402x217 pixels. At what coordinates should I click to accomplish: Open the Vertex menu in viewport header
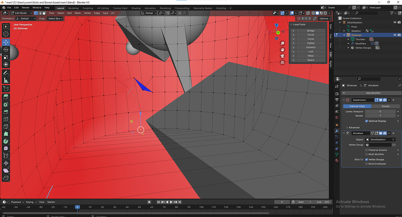pos(87,13)
